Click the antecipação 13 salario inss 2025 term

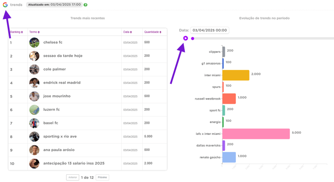pos(74,163)
